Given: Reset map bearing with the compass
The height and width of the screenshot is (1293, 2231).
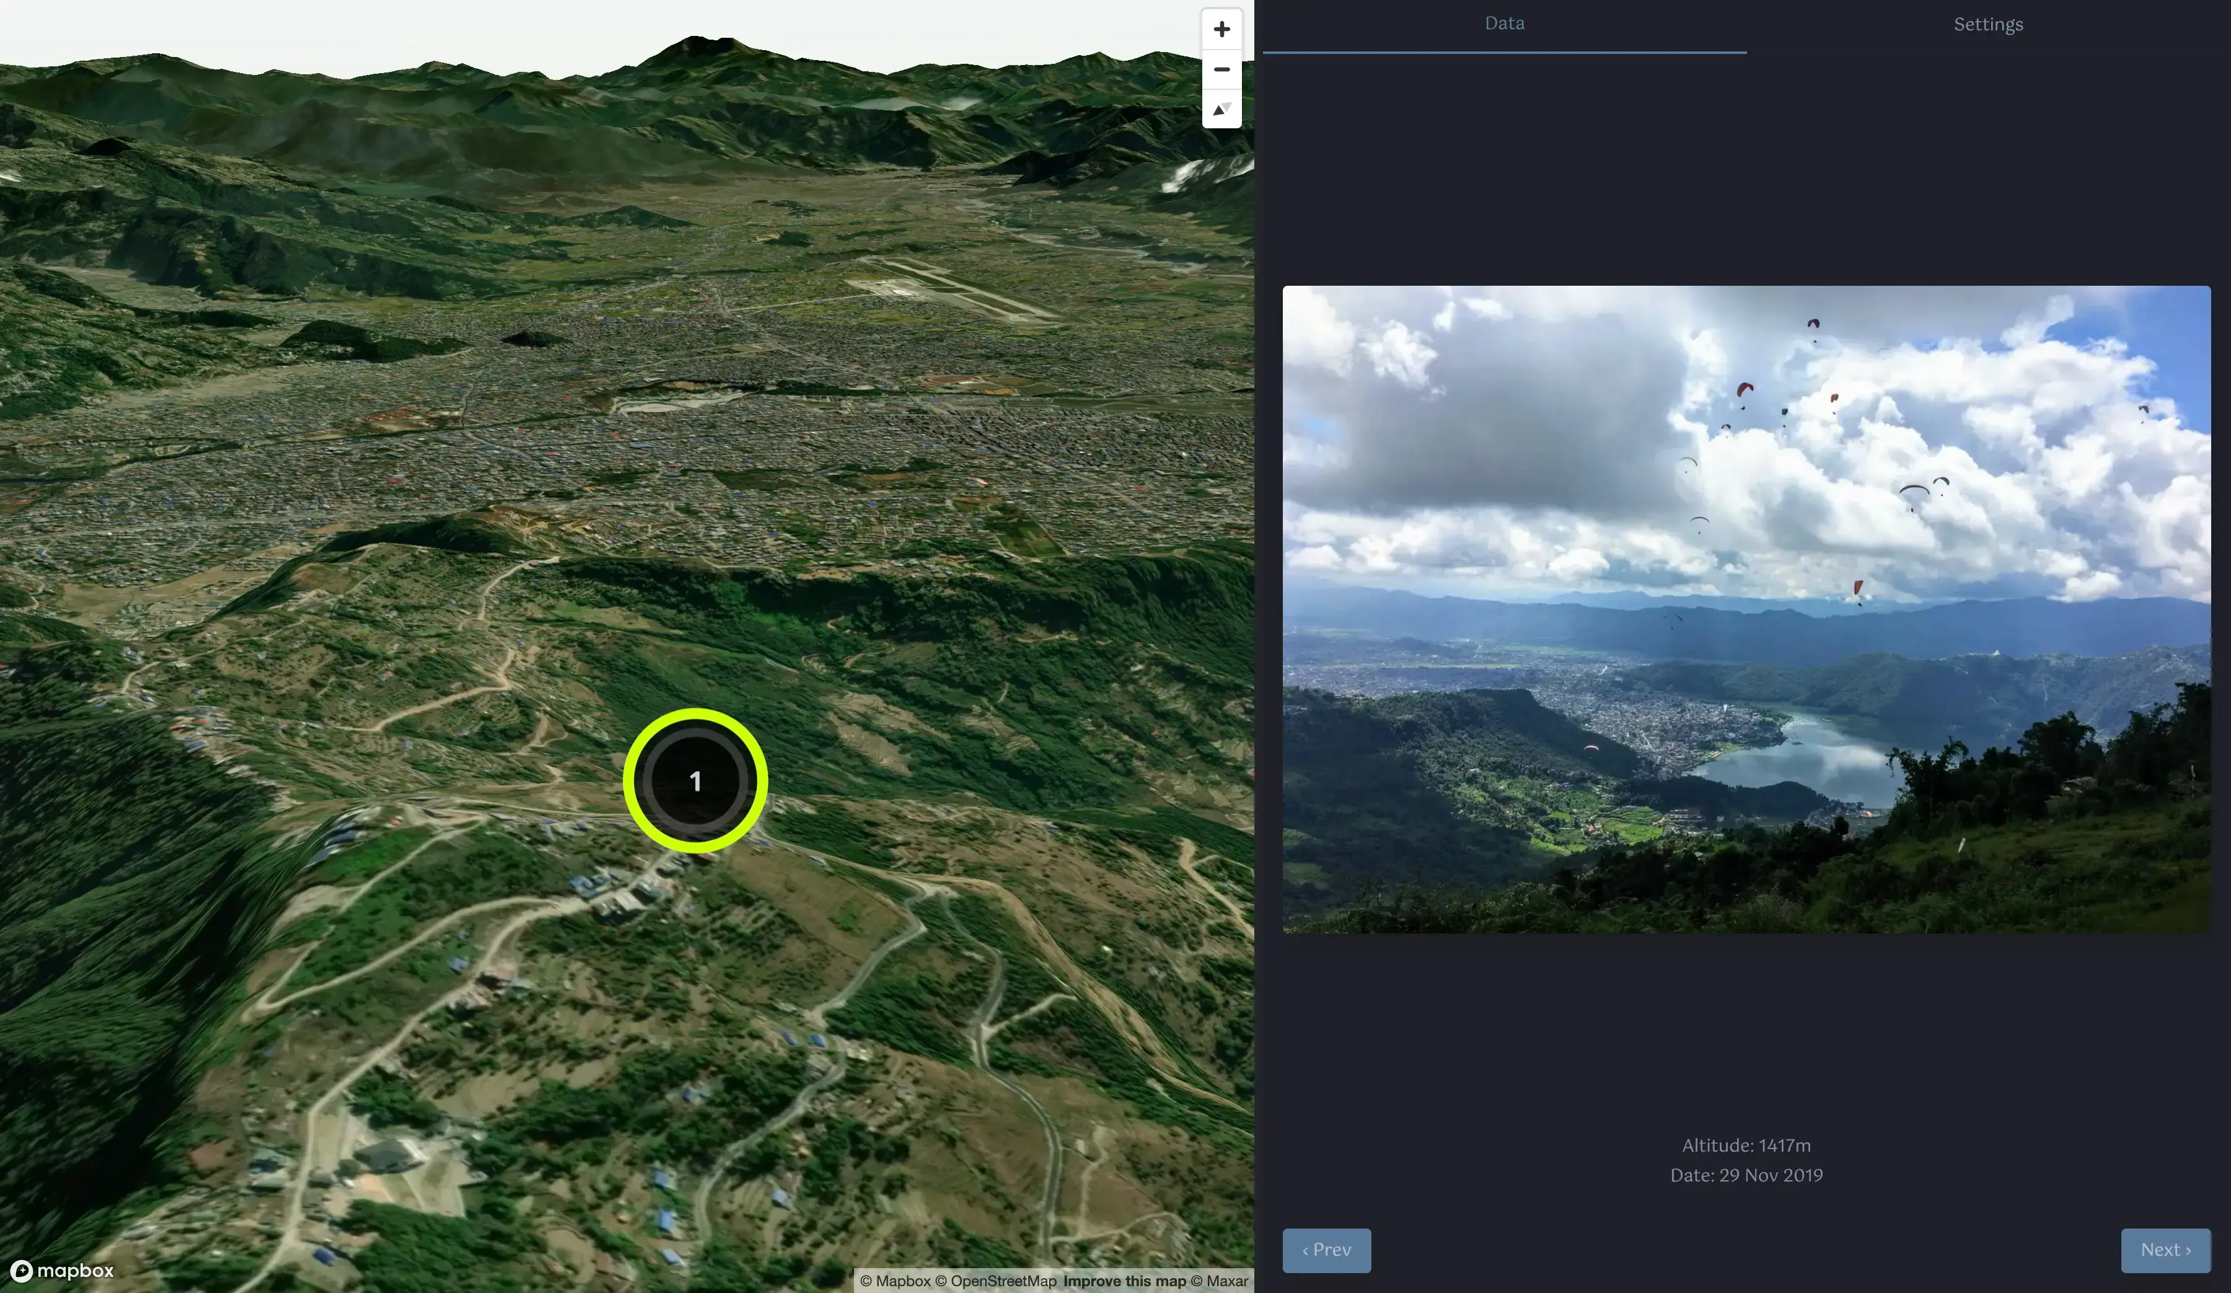Looking at the screenshot, I should 1221,109.
